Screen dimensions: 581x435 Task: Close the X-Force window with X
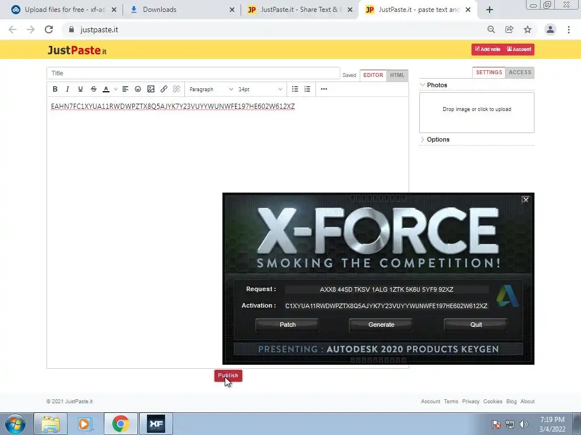click(x=525, y=200)
